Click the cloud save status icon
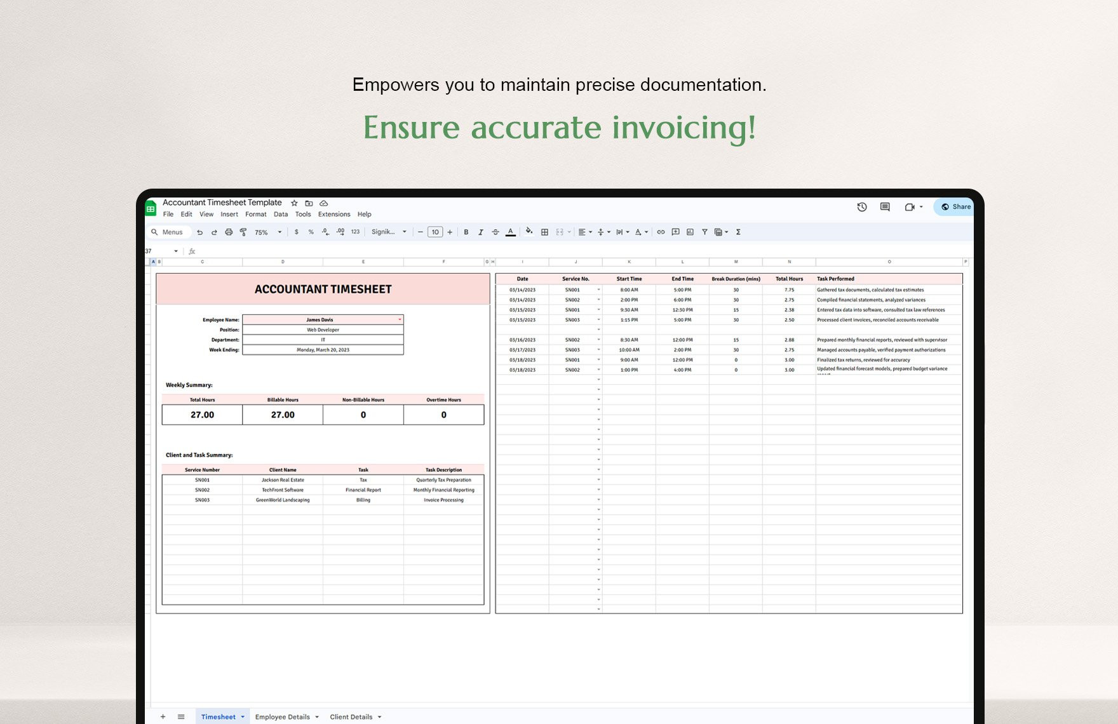Image resolution: width=1118 pixels, height=724 pixels. [323, 203]
